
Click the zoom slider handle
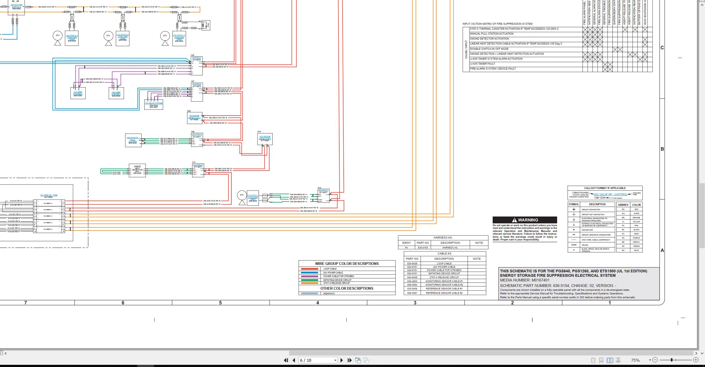tap(672, 360)
